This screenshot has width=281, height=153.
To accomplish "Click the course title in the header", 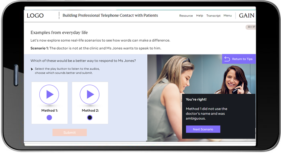I will point(110,15).
